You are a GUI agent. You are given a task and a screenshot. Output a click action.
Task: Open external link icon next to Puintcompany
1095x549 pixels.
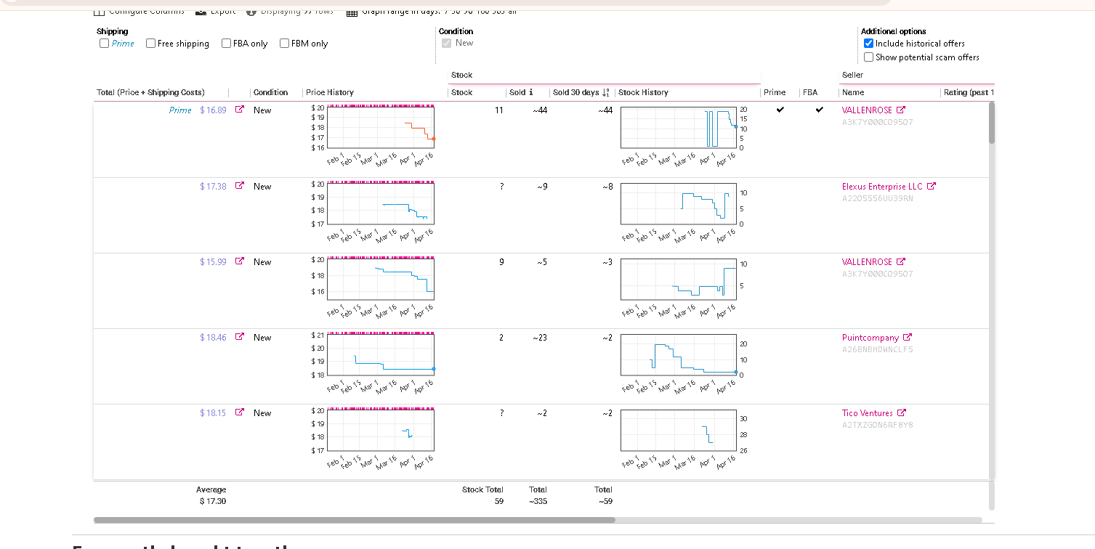tap(908, 337)
